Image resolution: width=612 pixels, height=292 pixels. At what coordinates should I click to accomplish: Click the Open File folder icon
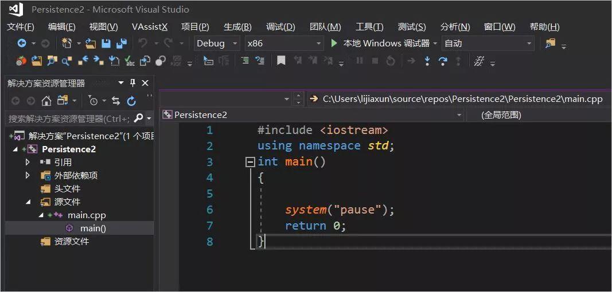[91, 44]
